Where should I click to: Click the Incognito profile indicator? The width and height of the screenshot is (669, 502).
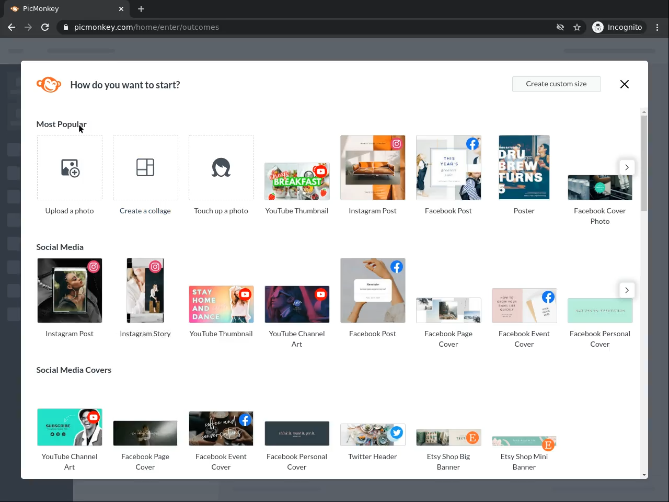point(618,27)
